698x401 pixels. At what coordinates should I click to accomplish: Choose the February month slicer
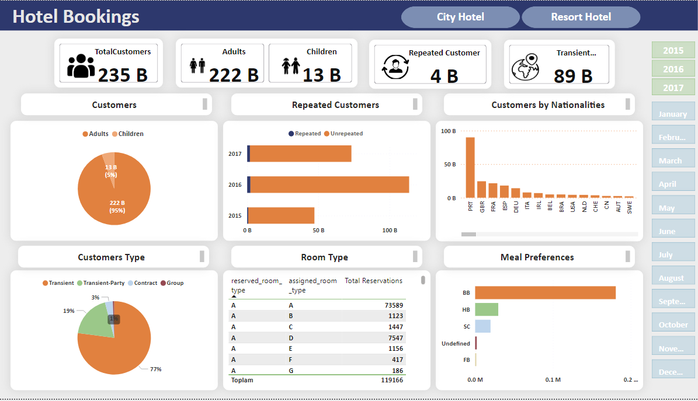pyautogui.click(x=673, y=134)
